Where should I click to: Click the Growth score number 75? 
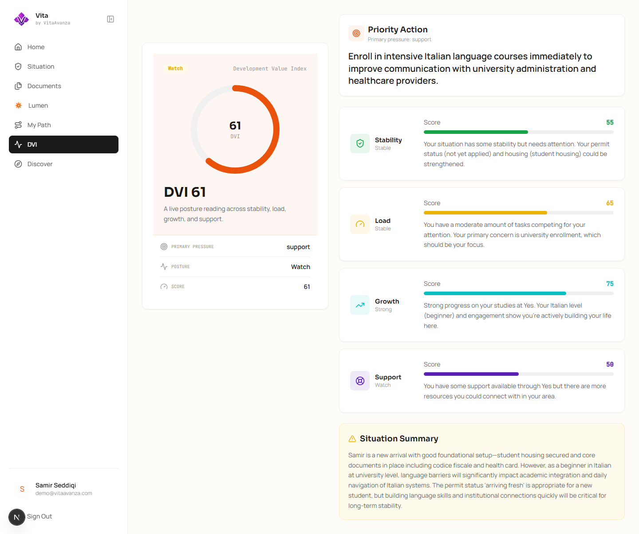click(610, 284)
